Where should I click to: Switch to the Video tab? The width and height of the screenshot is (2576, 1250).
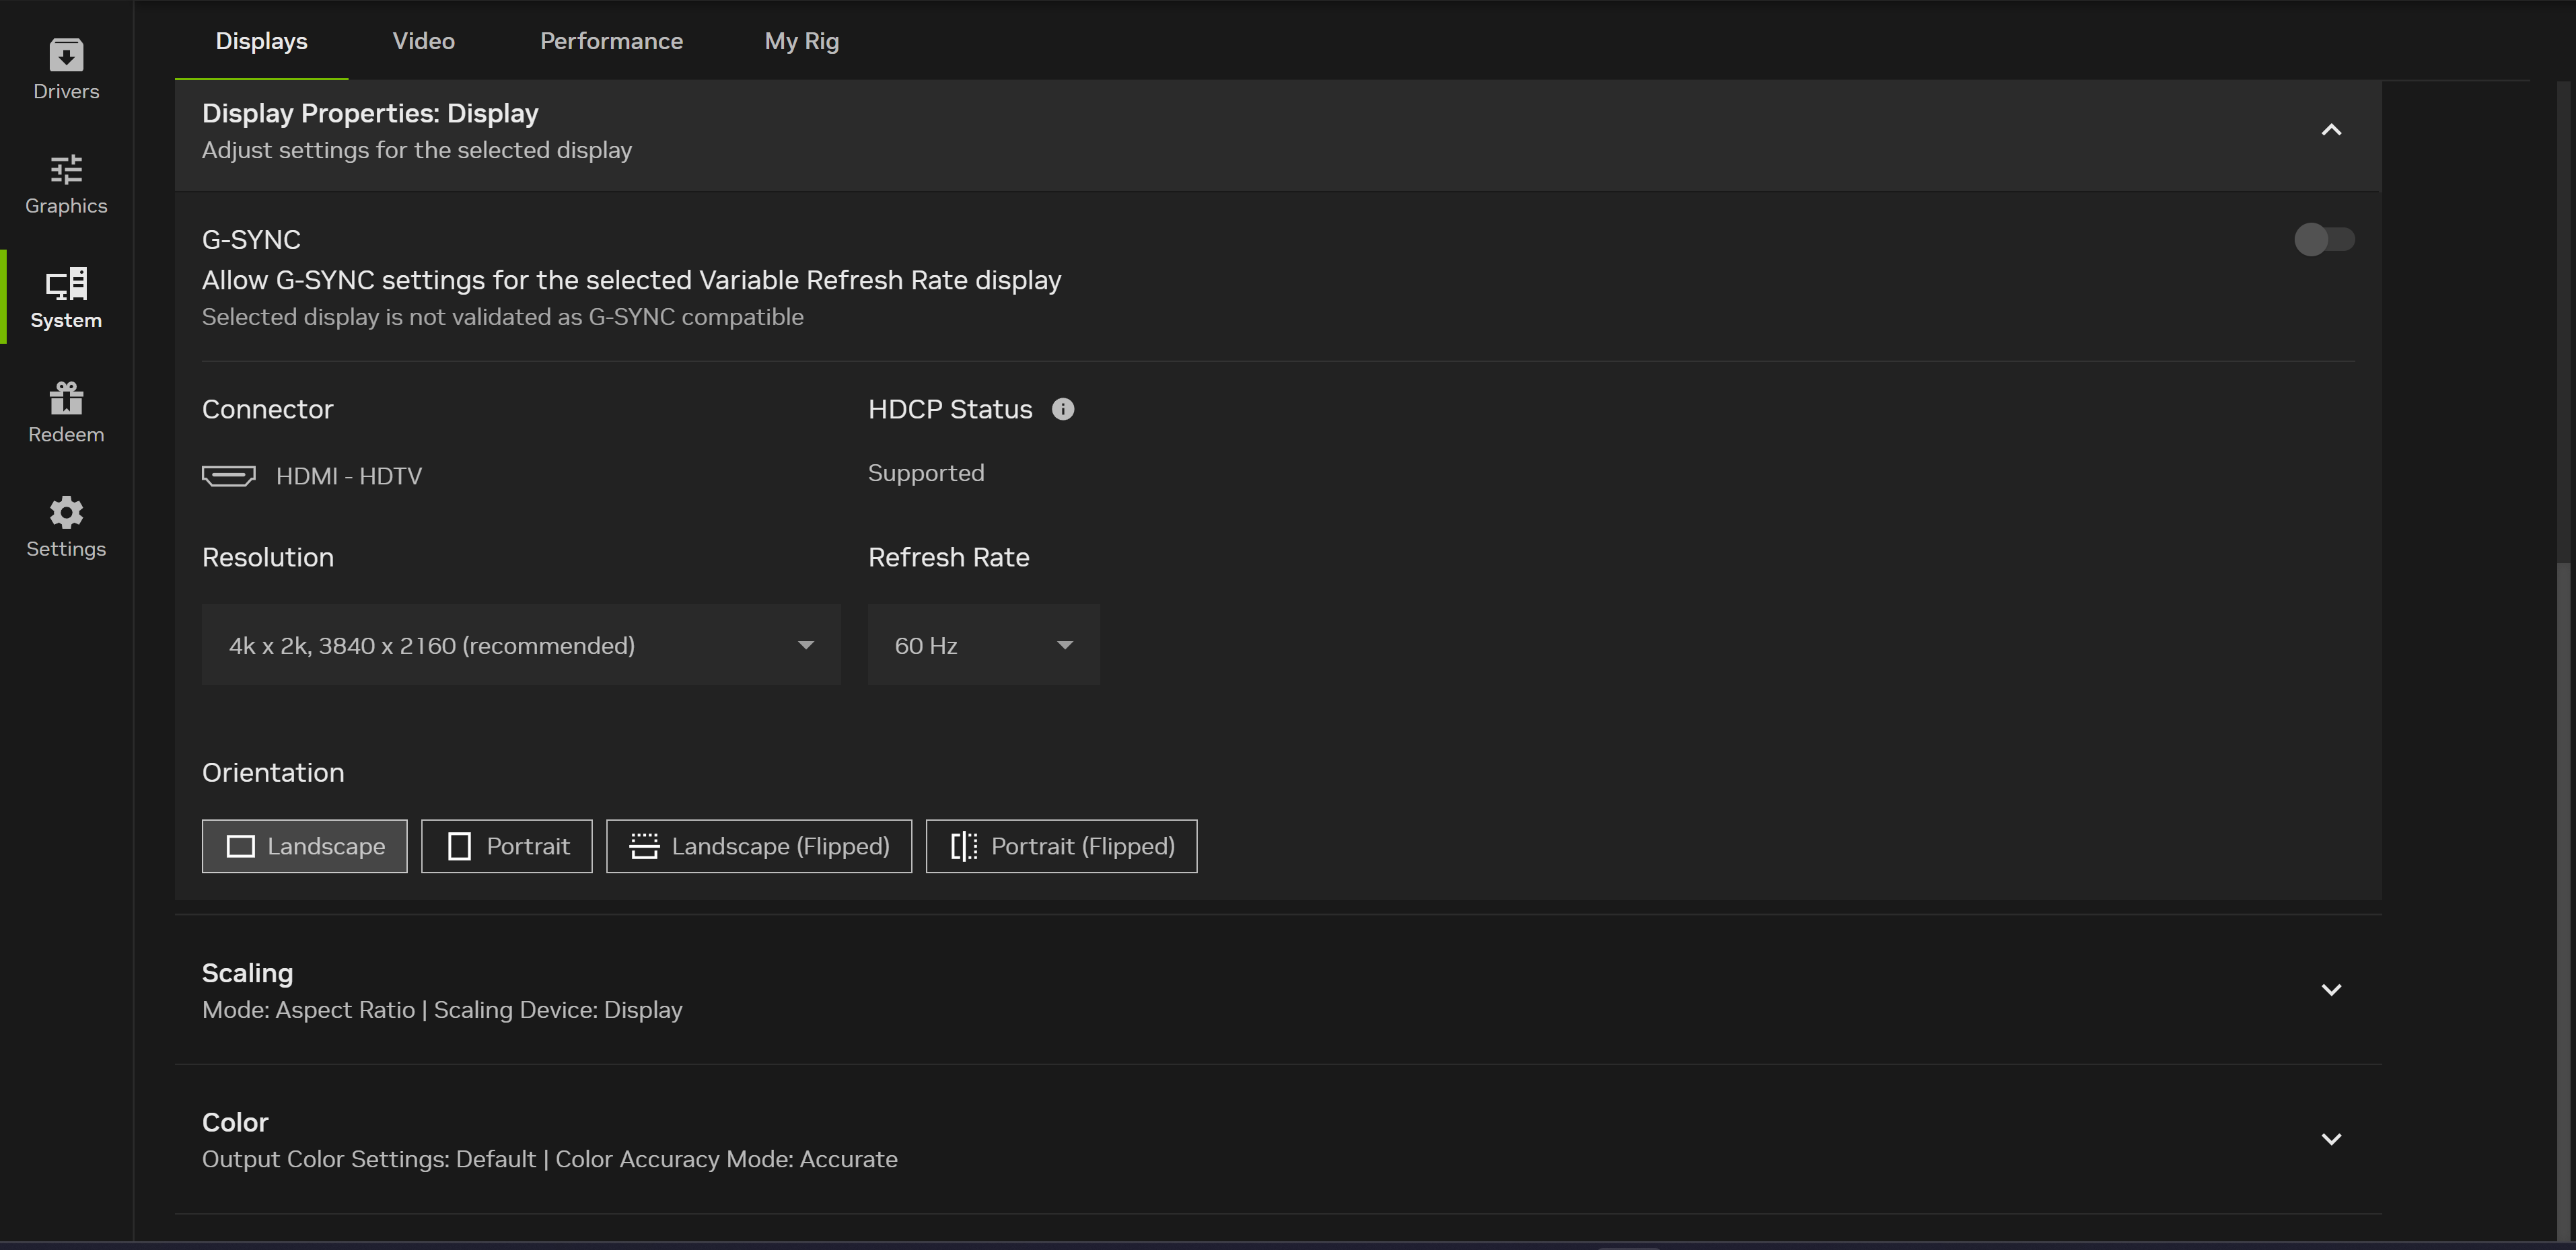423,41
